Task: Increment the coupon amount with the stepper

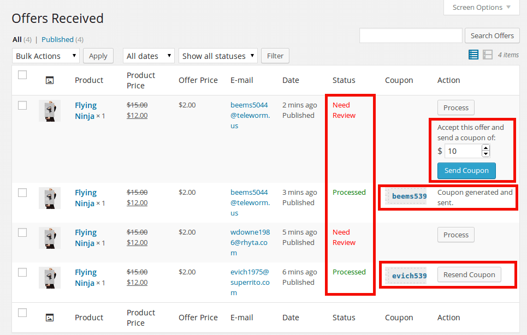Action: coord(485,148)
